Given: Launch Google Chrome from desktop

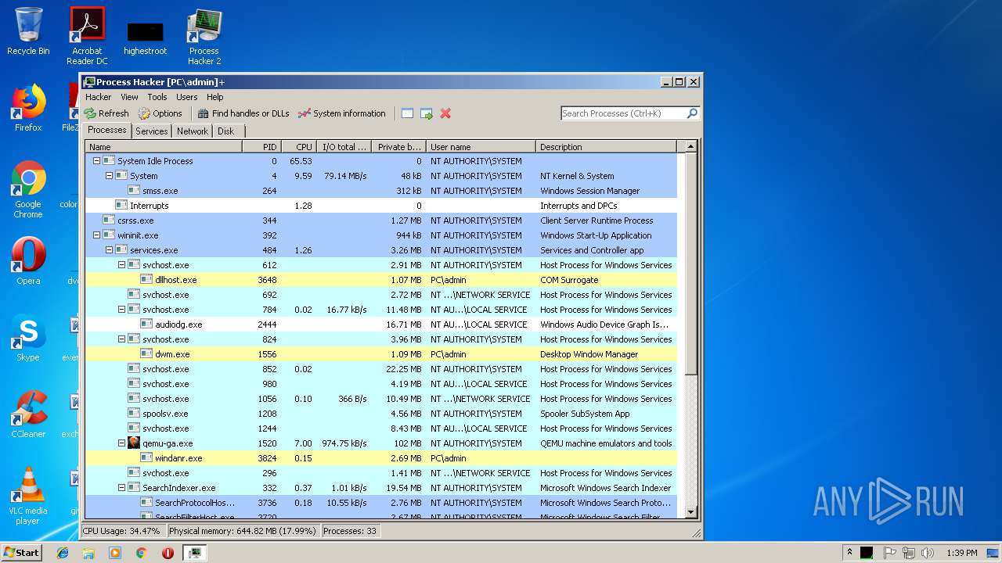Looking at the screenshot, I should coord(28,189).
